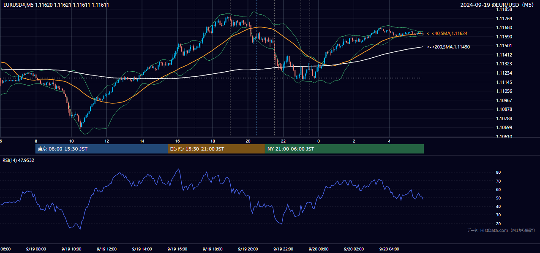Click the hour 16 tick under price chart

point(177,141)
